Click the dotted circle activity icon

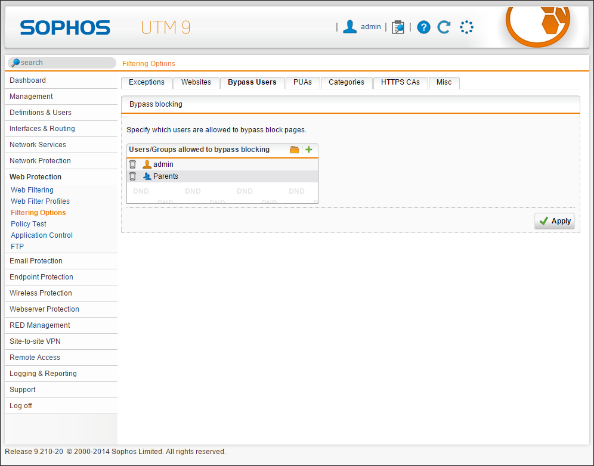466,27
